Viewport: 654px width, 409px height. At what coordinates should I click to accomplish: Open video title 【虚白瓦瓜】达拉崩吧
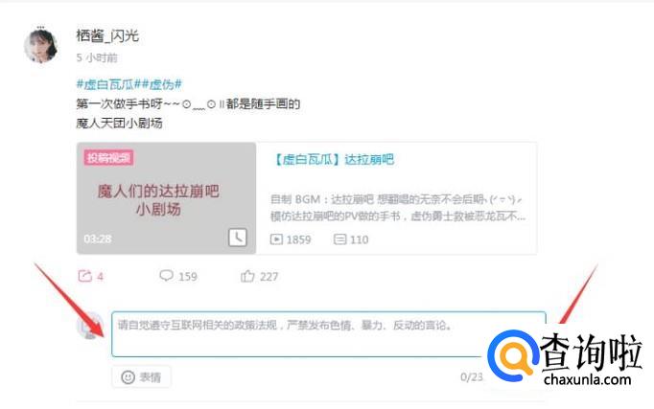click(x=333, y=159)
